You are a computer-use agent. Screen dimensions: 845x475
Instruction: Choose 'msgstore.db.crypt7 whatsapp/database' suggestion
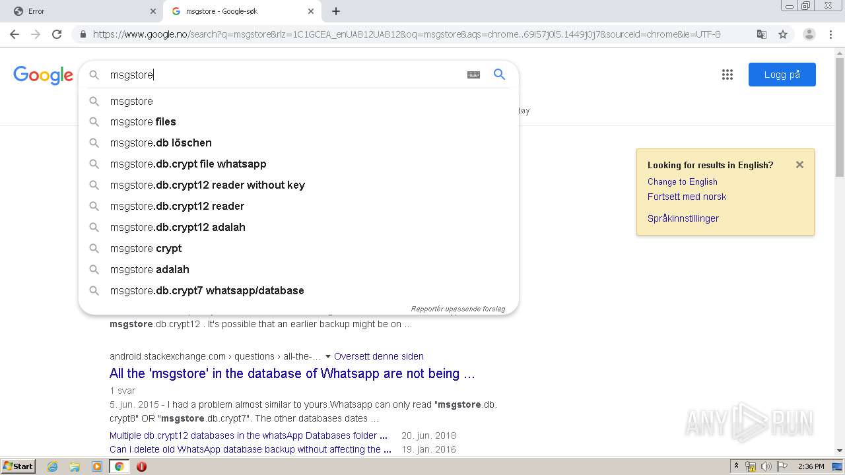pos(298,290)
